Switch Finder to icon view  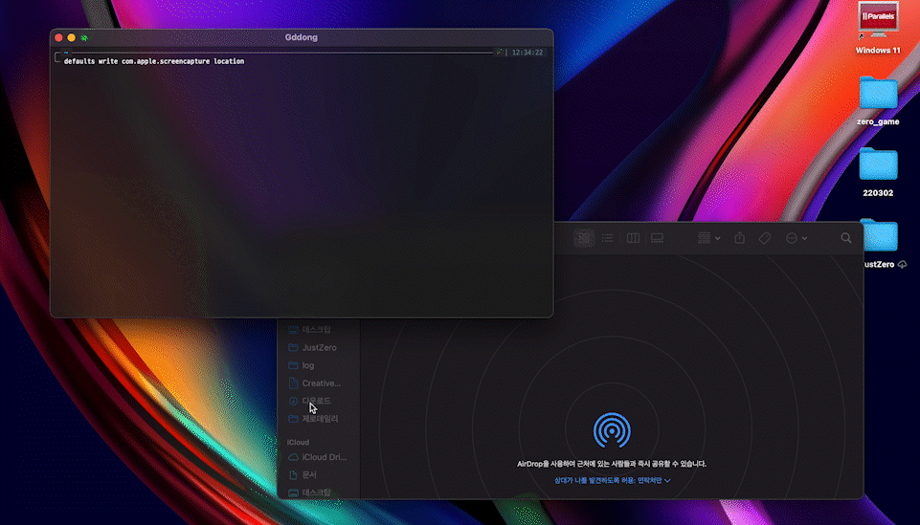pyautogui.click(x=584, y=238)
